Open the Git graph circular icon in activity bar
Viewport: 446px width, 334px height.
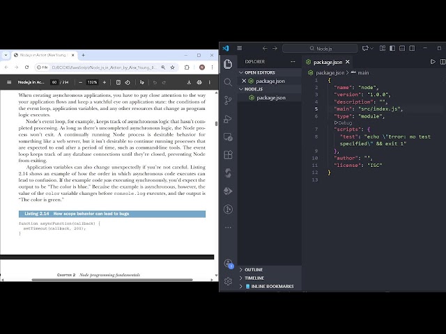coord(228,209)
